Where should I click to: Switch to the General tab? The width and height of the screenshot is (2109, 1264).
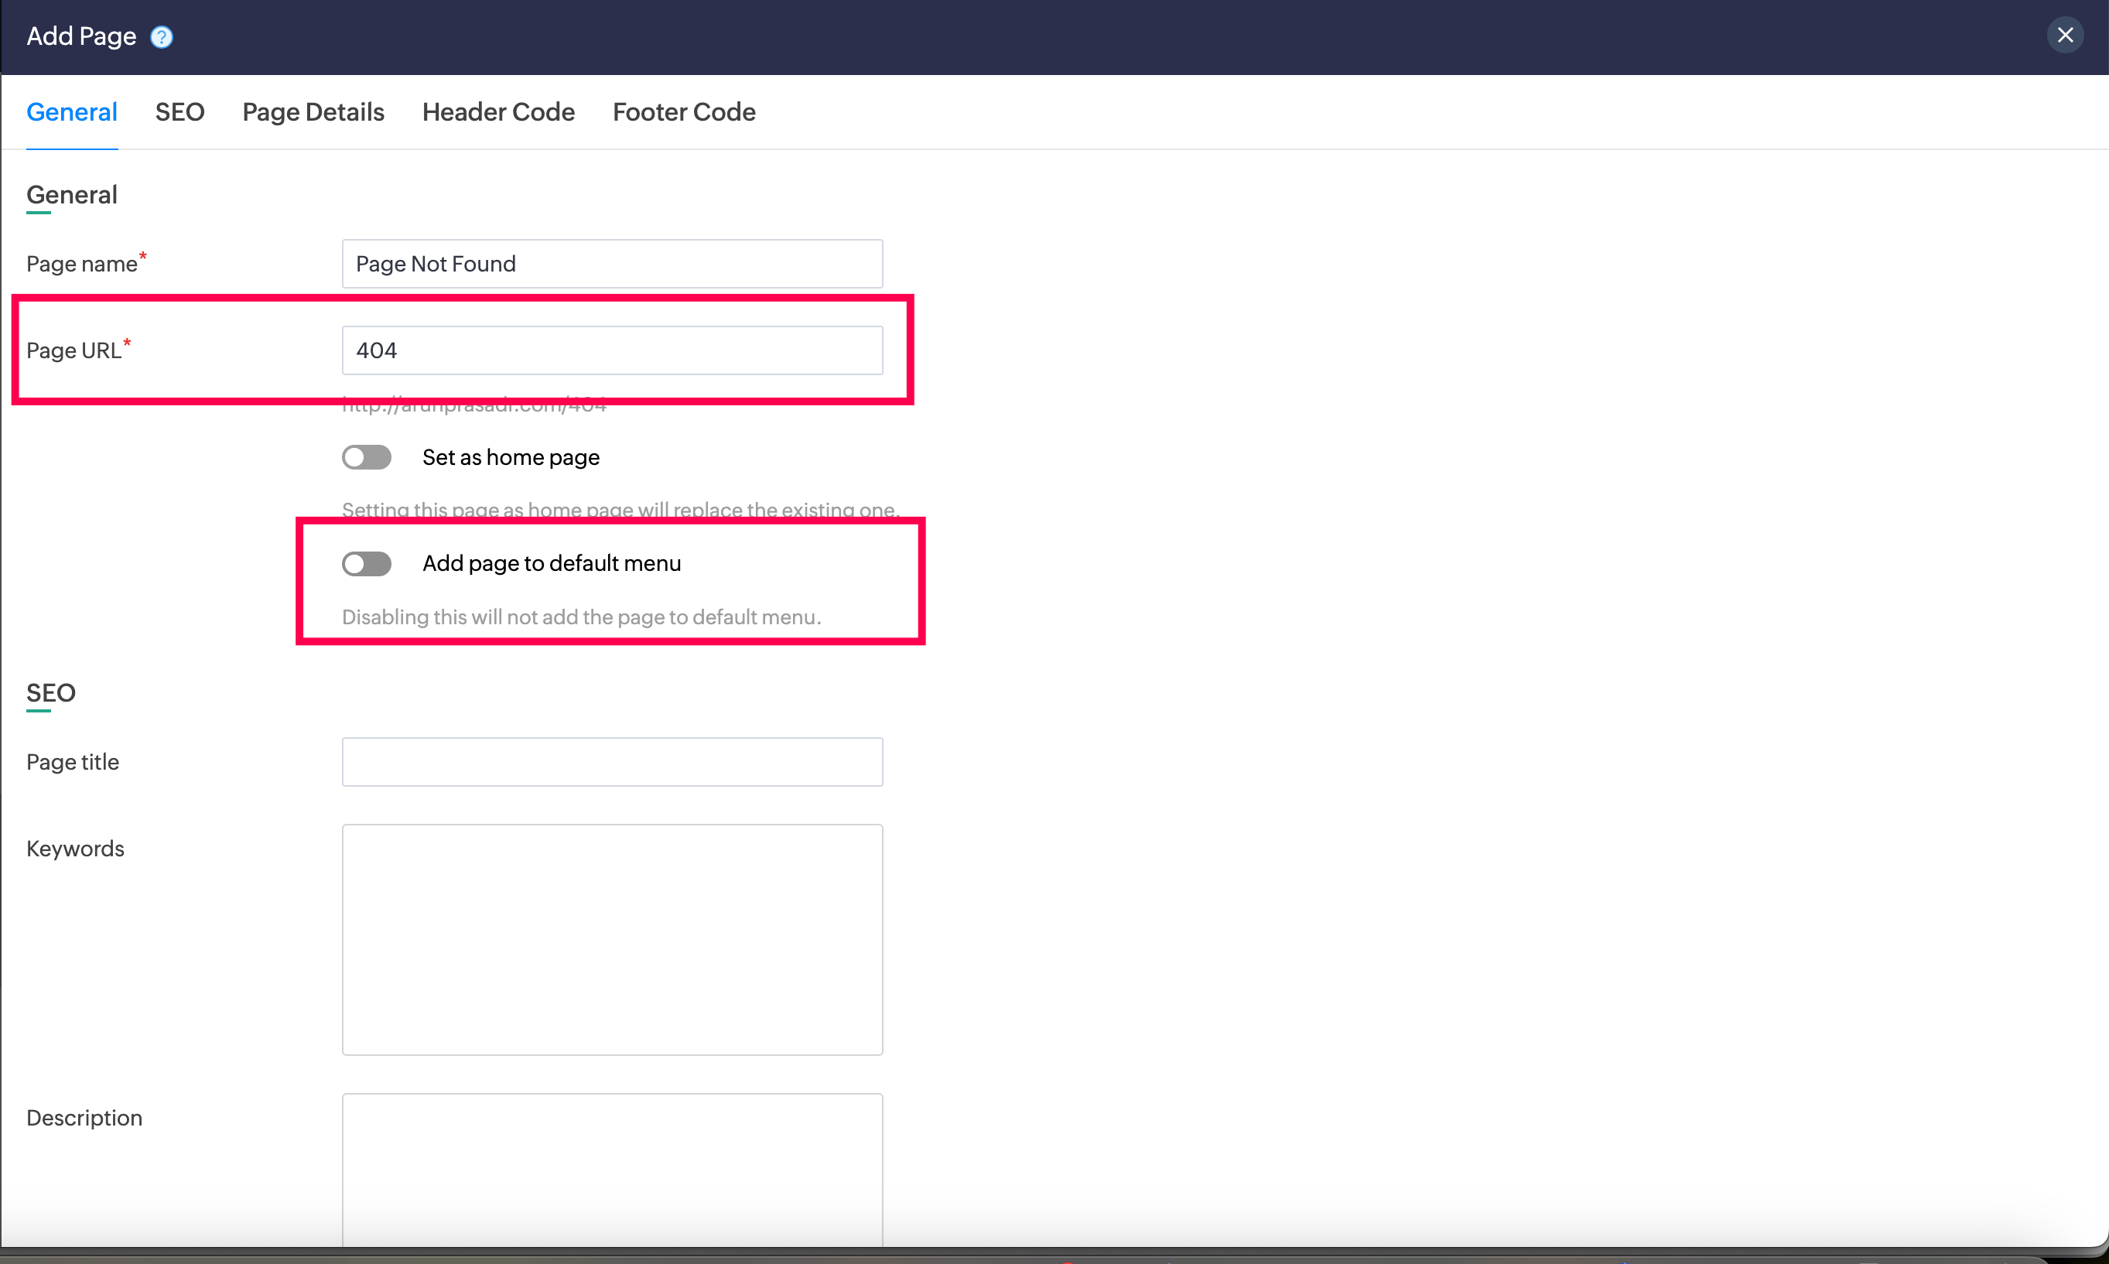point(71,111)
